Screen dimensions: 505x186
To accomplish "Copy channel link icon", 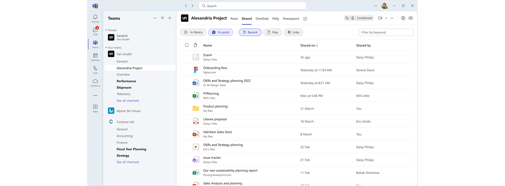I will pos(347,18).
